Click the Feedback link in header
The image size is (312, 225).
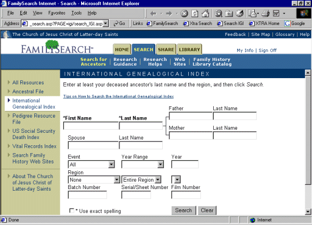(235, 34)
